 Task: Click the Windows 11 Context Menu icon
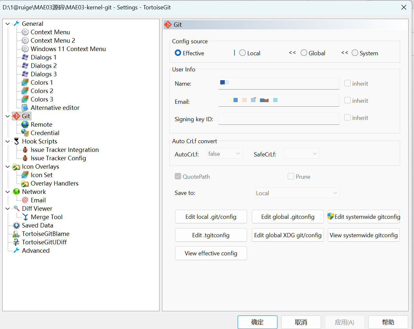point(25,49)
